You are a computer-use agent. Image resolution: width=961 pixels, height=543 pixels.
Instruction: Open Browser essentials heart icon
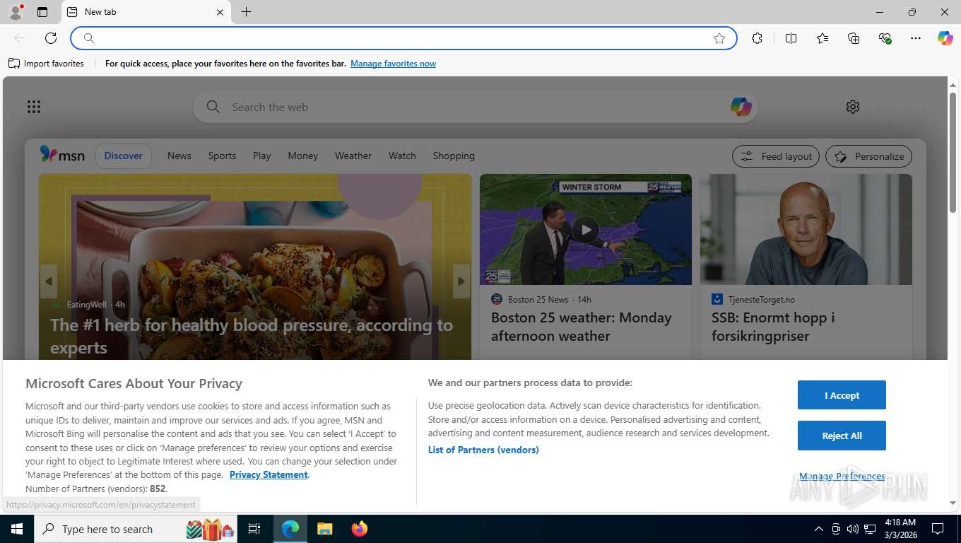tap(885, 38)
